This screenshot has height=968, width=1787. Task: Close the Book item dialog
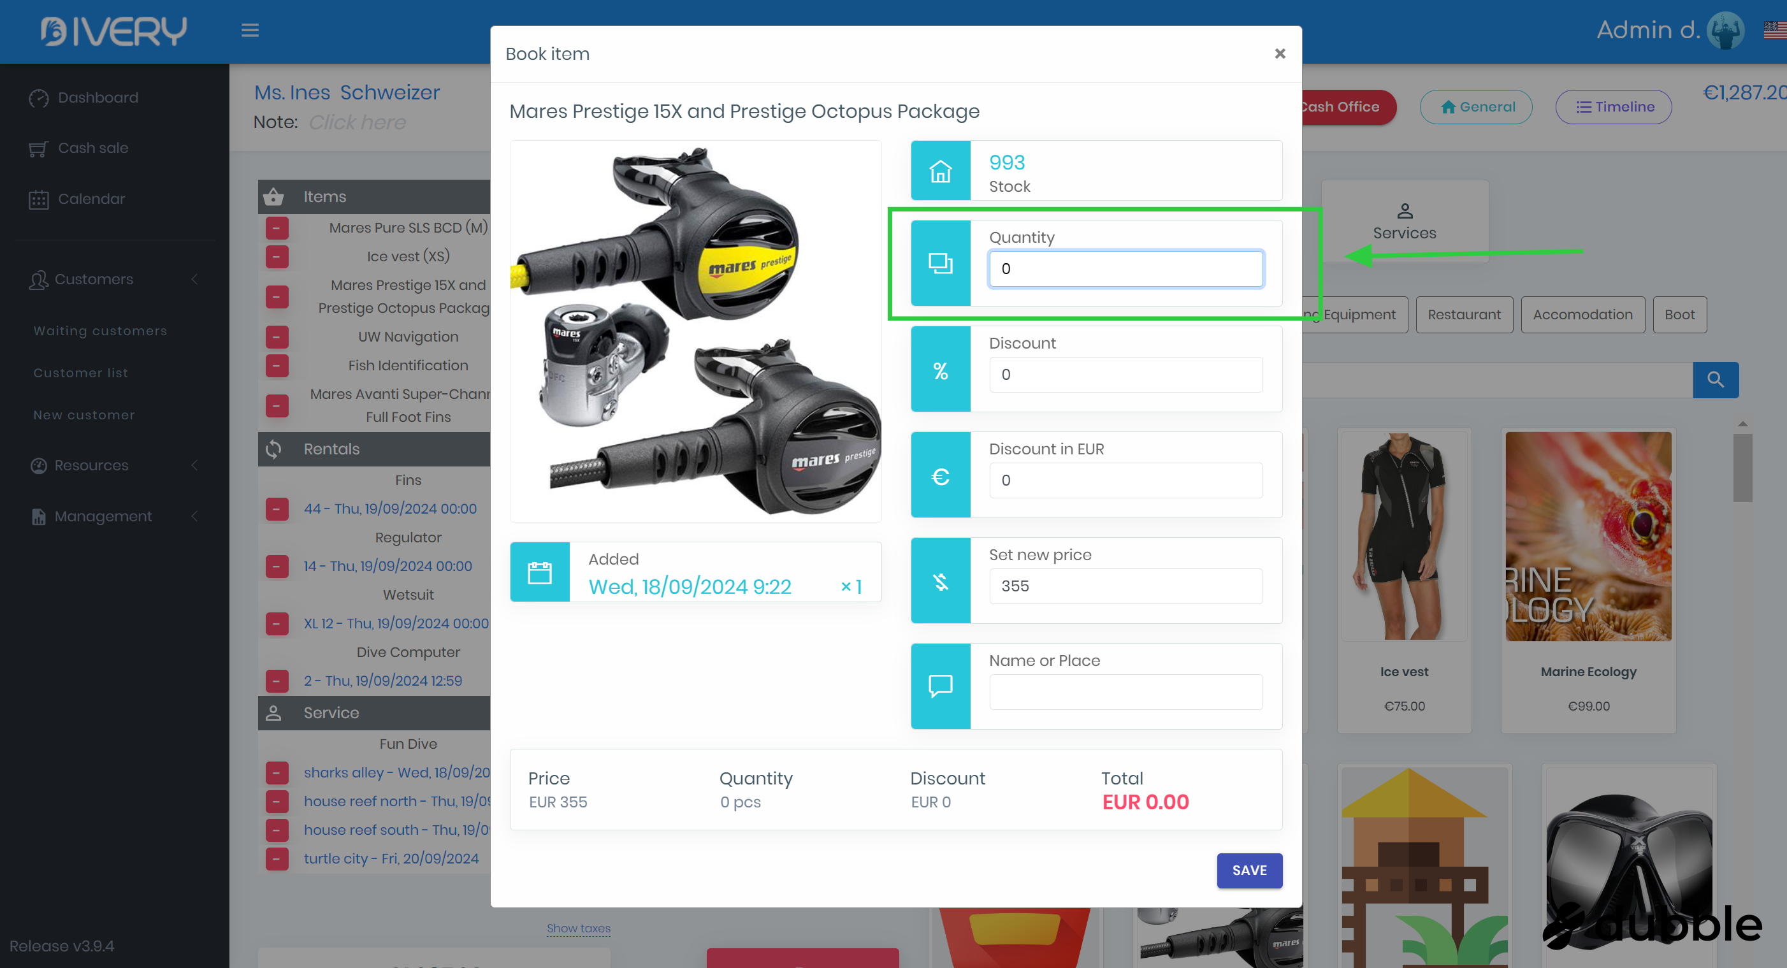pos(1280,54)
